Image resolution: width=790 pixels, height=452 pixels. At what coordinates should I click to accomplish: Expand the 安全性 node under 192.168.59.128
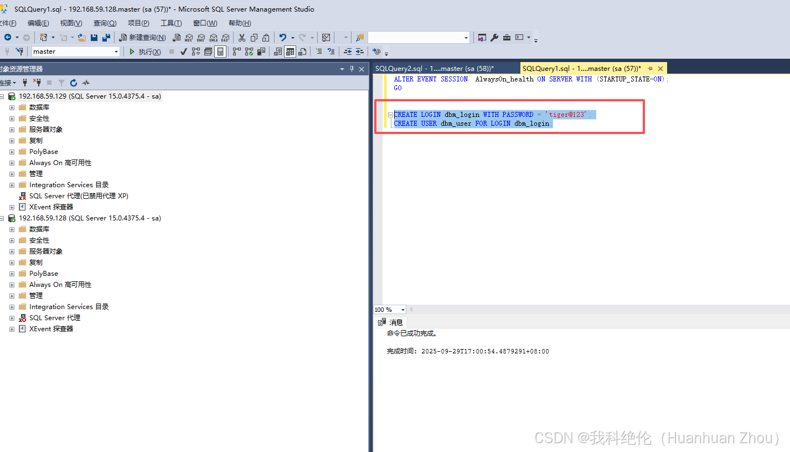pos(12,240)
